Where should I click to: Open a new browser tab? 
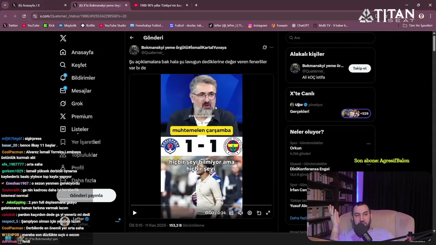pos(196,5)
